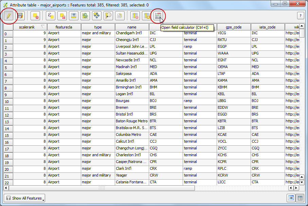The width and height of the screenshot is (308, 206).
Task: Toggle editing mode with the pencil icon
Action: click(x=8, y=16)
